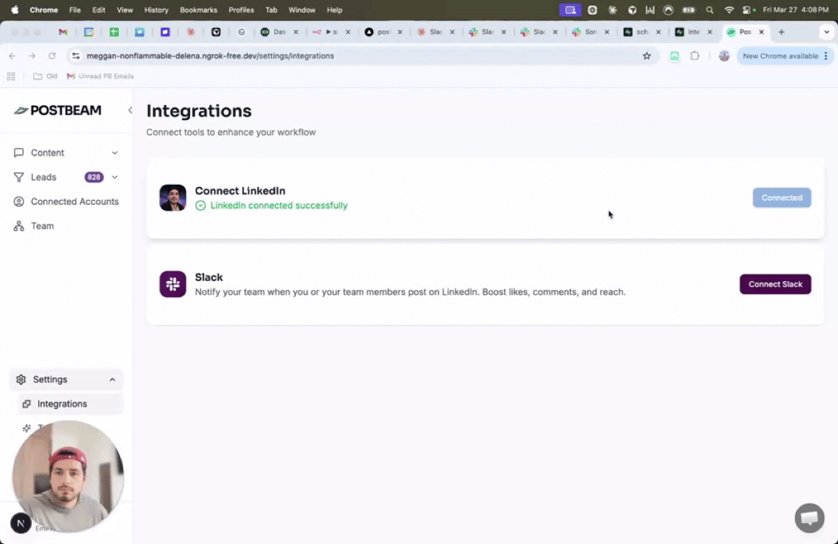Switch to the sch tab
Screen dimensions: 838x544
click(x=642, y=32)
